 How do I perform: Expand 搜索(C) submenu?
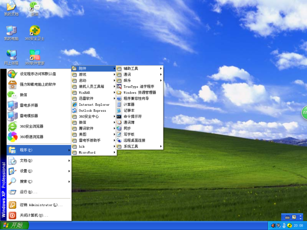[x=39, y=182]
